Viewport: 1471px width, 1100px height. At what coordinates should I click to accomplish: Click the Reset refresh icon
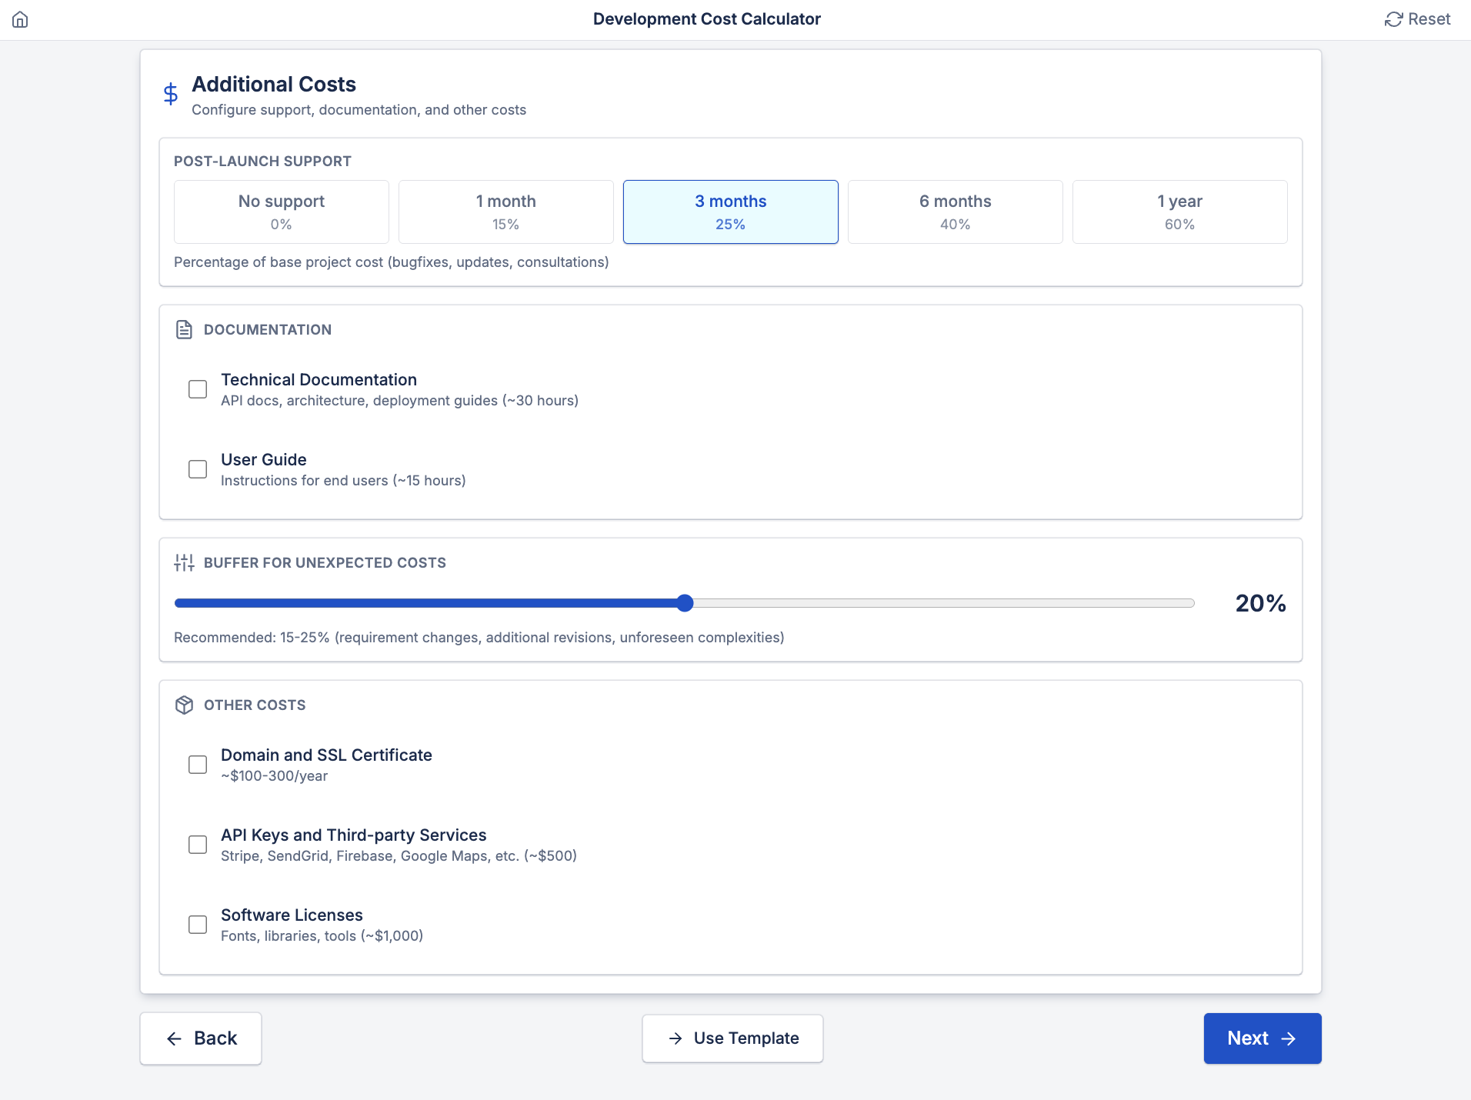1395,18
